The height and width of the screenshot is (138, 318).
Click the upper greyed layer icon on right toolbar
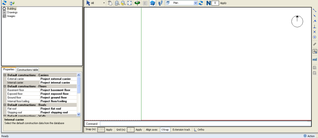point(315,68)
